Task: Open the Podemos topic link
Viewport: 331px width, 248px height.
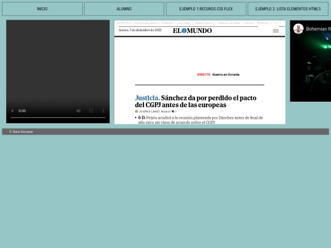Action: [167, 23]
